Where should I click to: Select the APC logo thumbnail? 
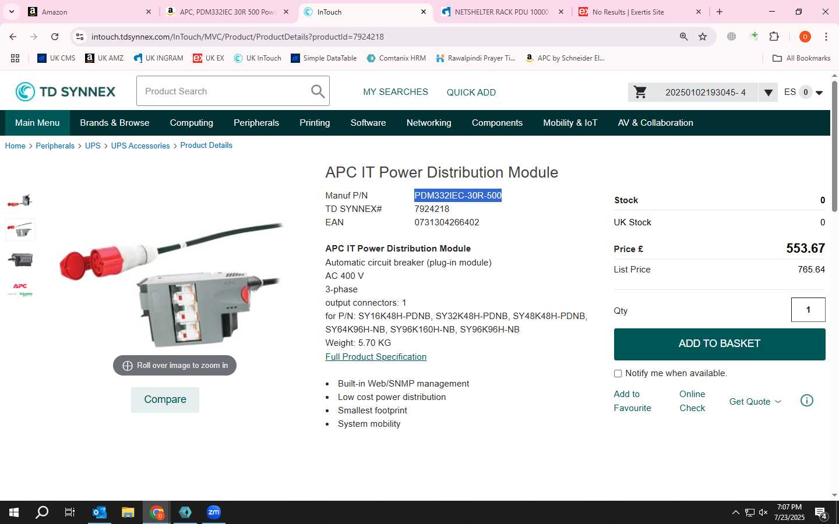(x=20, y=289)
